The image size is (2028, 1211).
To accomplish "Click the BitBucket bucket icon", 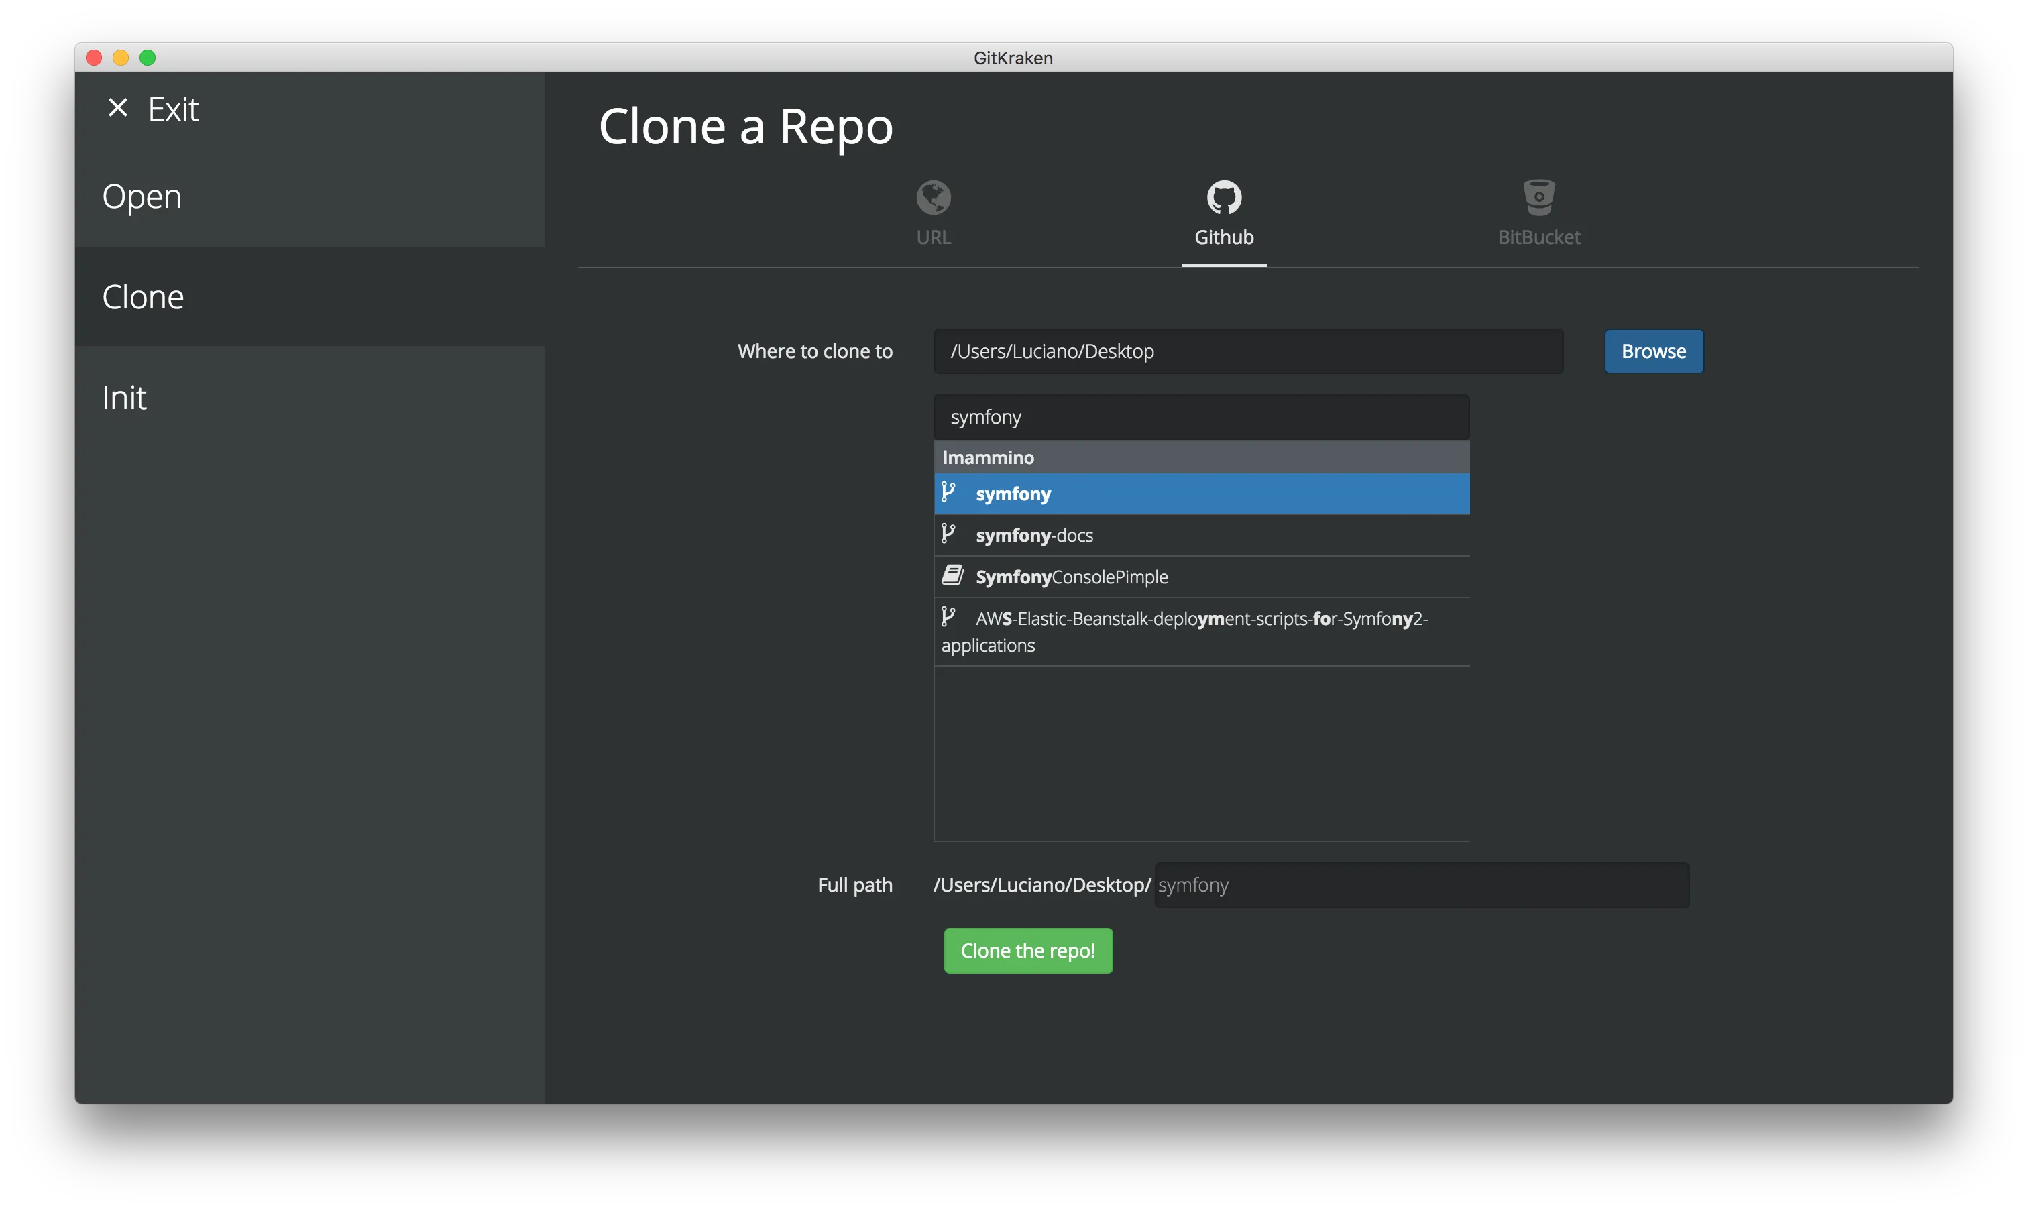I will click(x=1539, y=196).
